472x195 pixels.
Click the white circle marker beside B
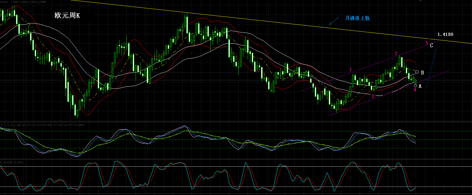click(417, 72)
